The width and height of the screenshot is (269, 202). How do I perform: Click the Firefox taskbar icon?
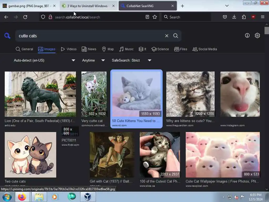(x=22, y=197)
